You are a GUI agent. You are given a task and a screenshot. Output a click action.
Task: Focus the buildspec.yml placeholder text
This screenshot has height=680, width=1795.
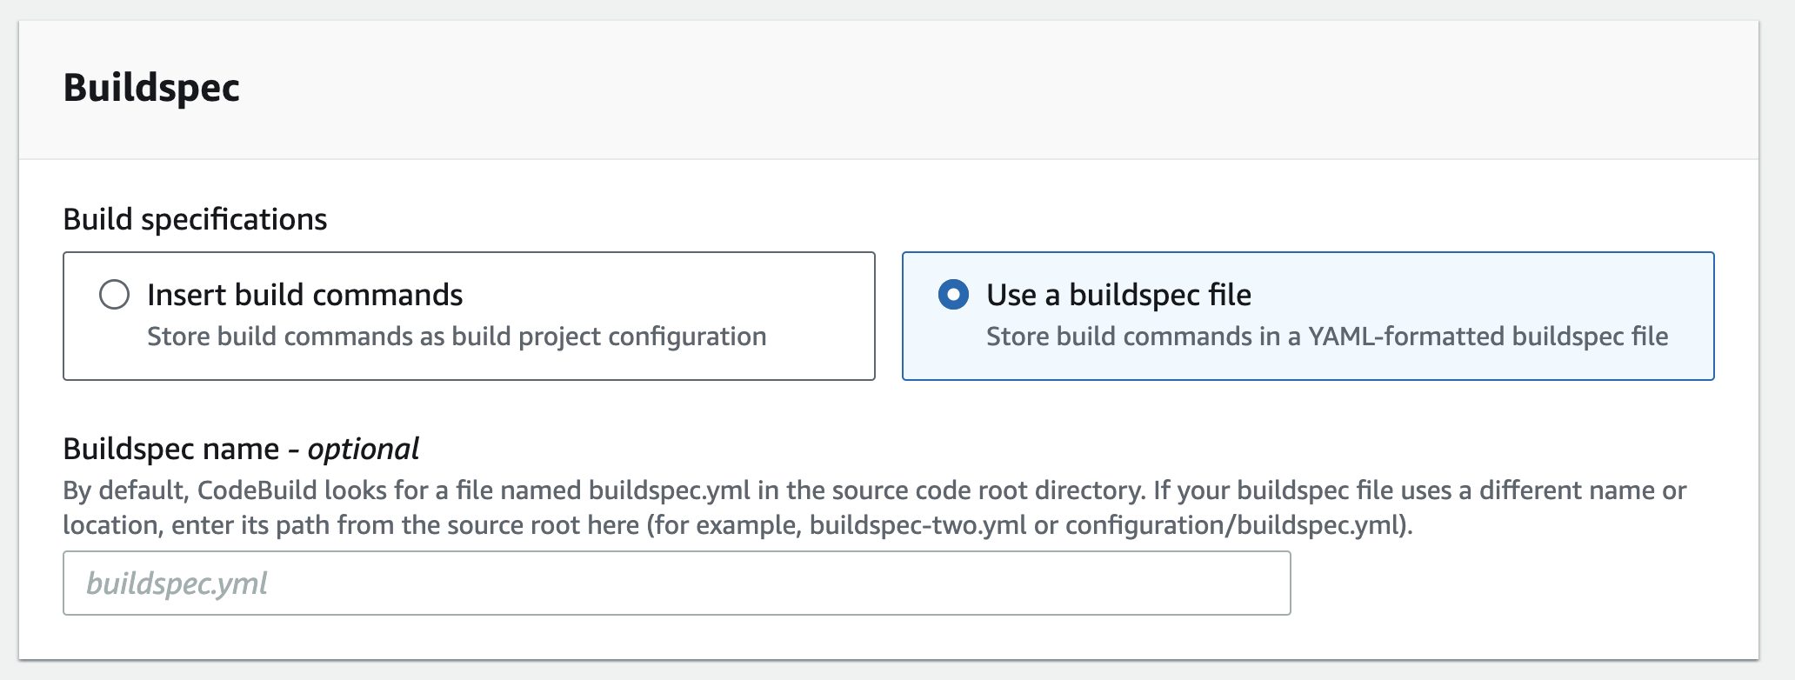point(177,583)
